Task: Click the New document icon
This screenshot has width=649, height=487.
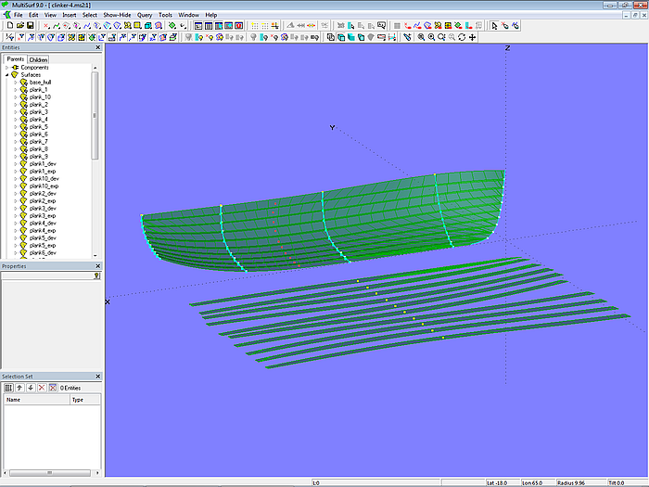Action: pos(8,26)
